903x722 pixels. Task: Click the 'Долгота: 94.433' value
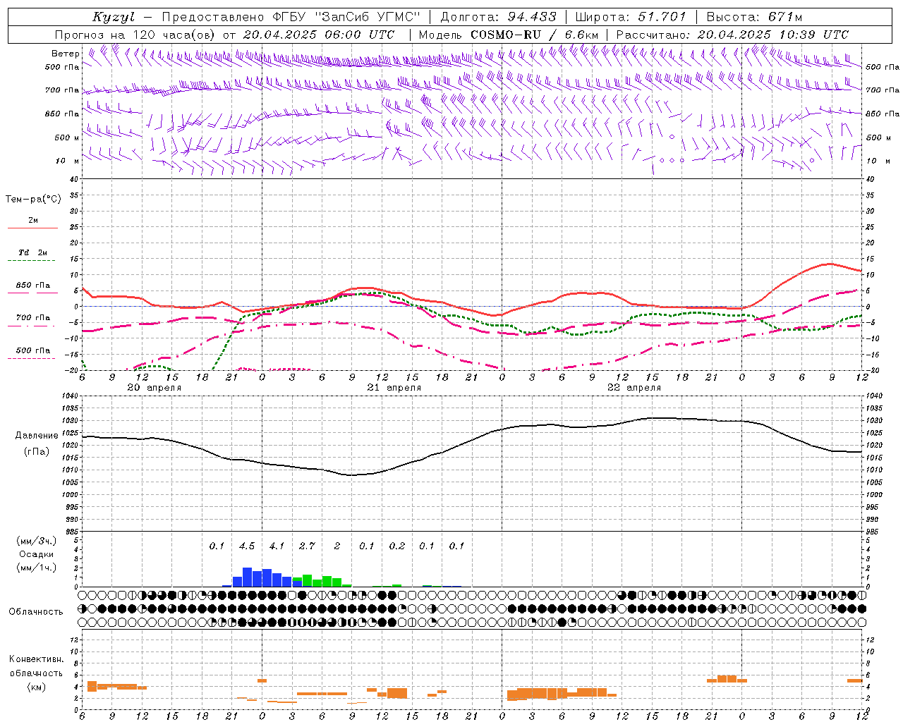point(499,17)
